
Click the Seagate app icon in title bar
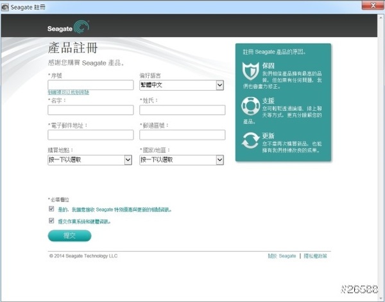[5, 5]
